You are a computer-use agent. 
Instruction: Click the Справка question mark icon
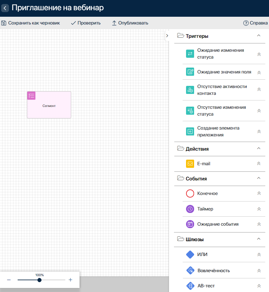point(246,23)
